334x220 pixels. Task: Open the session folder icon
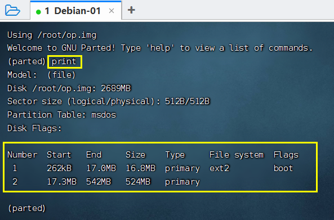12,10
